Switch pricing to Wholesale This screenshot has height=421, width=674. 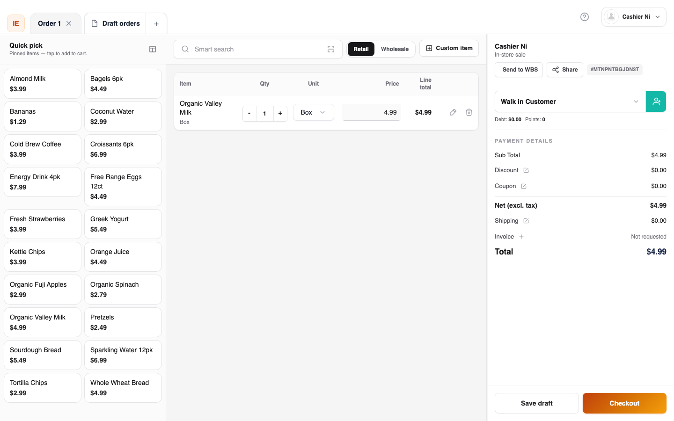click(x=395, y=49)
